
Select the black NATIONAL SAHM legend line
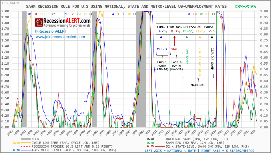pyautogui.click(x=160, y=139)
